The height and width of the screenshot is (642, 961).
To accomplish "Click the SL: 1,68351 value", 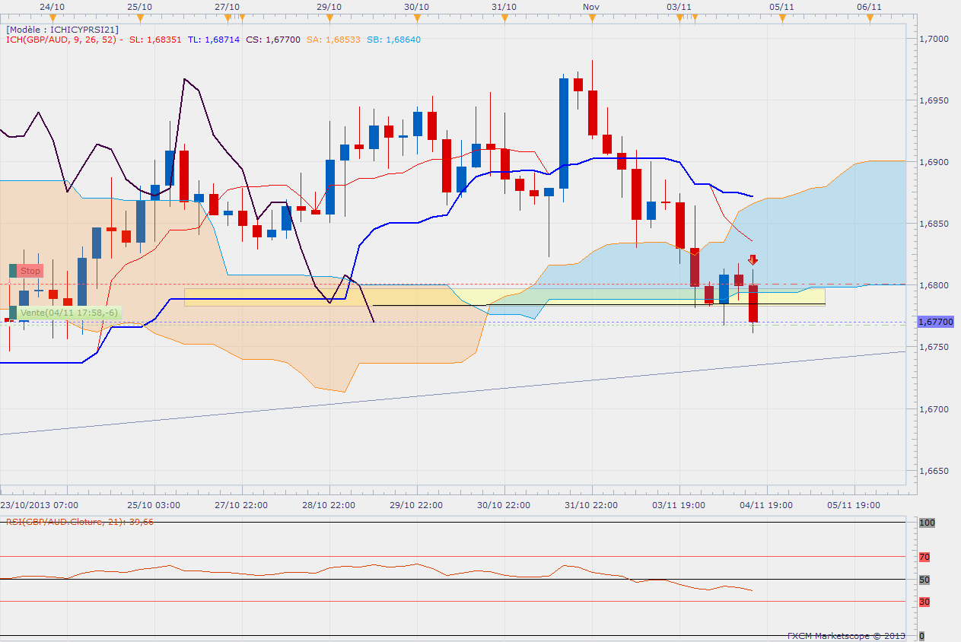I will tap(155, 39).
